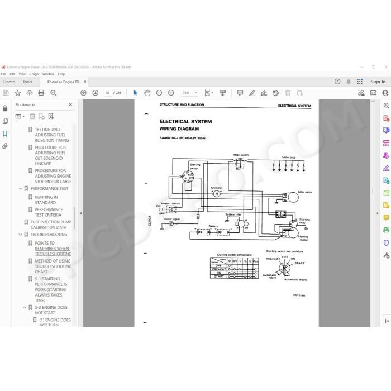Open the Attachments paperclip panel
The height and width of the screenshot is (391, 391).
click(x=5, y=146)
